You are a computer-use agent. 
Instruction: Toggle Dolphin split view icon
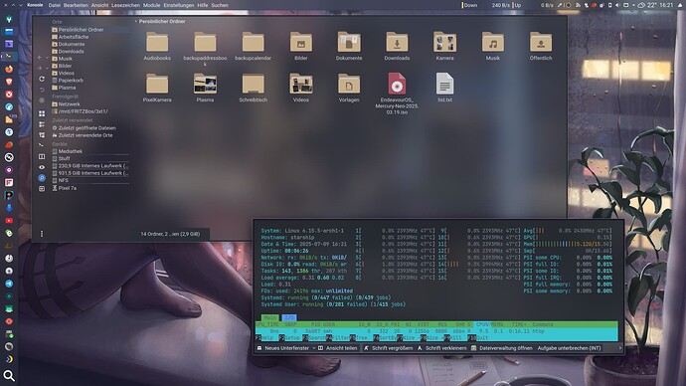[x=42, y=156]
